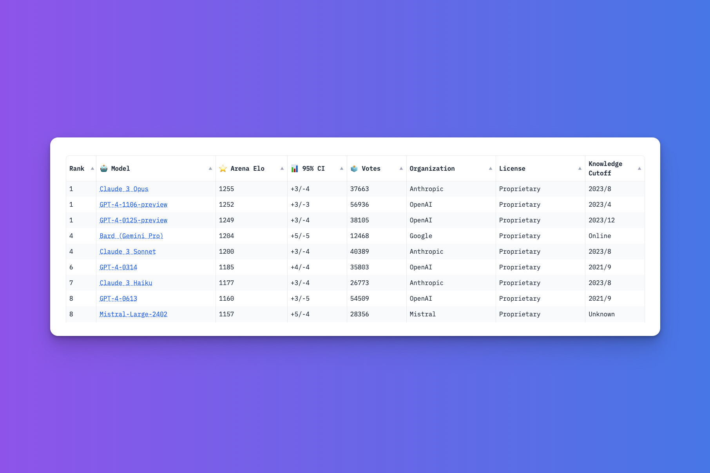The width and height of the screenshot is (710, 473).
Task: Sort by Arena Elo using header arrow
Action: click(x=282, y=168)
